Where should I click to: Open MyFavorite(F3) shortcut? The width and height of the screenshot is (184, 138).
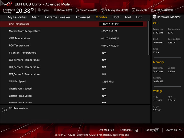[x=62, y=10]
